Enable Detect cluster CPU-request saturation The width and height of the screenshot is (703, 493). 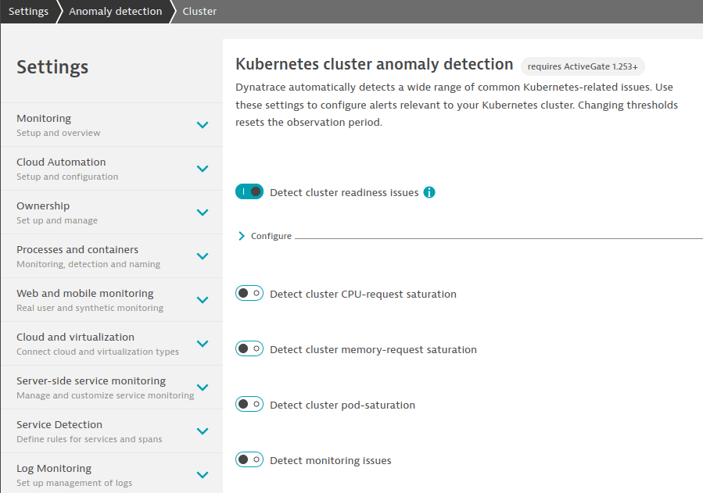249,293
